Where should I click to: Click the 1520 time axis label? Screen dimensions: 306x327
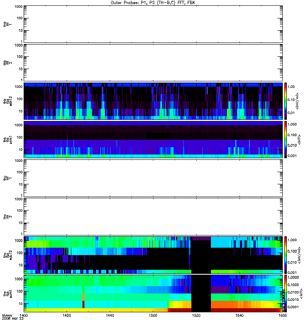point(196,315)
